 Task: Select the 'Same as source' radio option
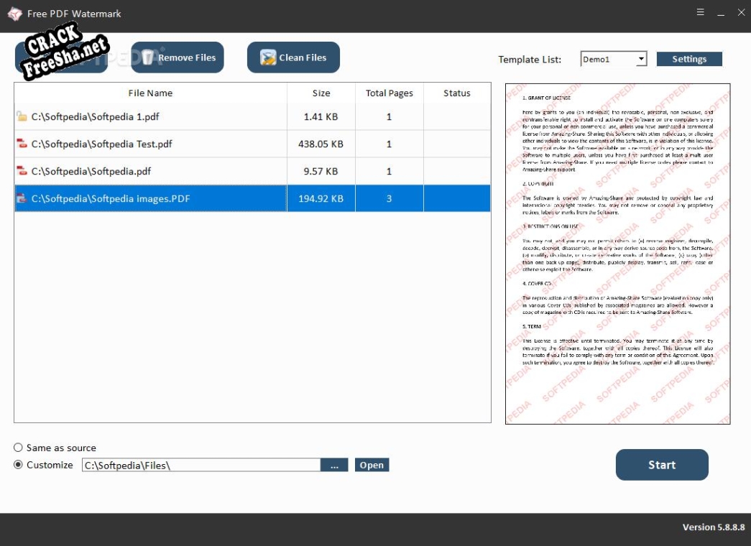[19, 448]
